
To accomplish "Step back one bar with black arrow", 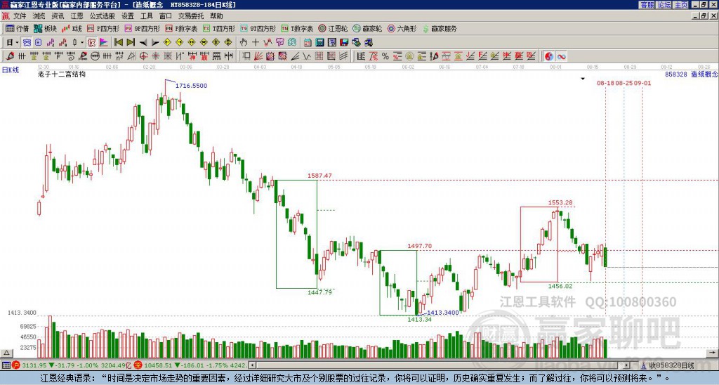I will point(143,43).
